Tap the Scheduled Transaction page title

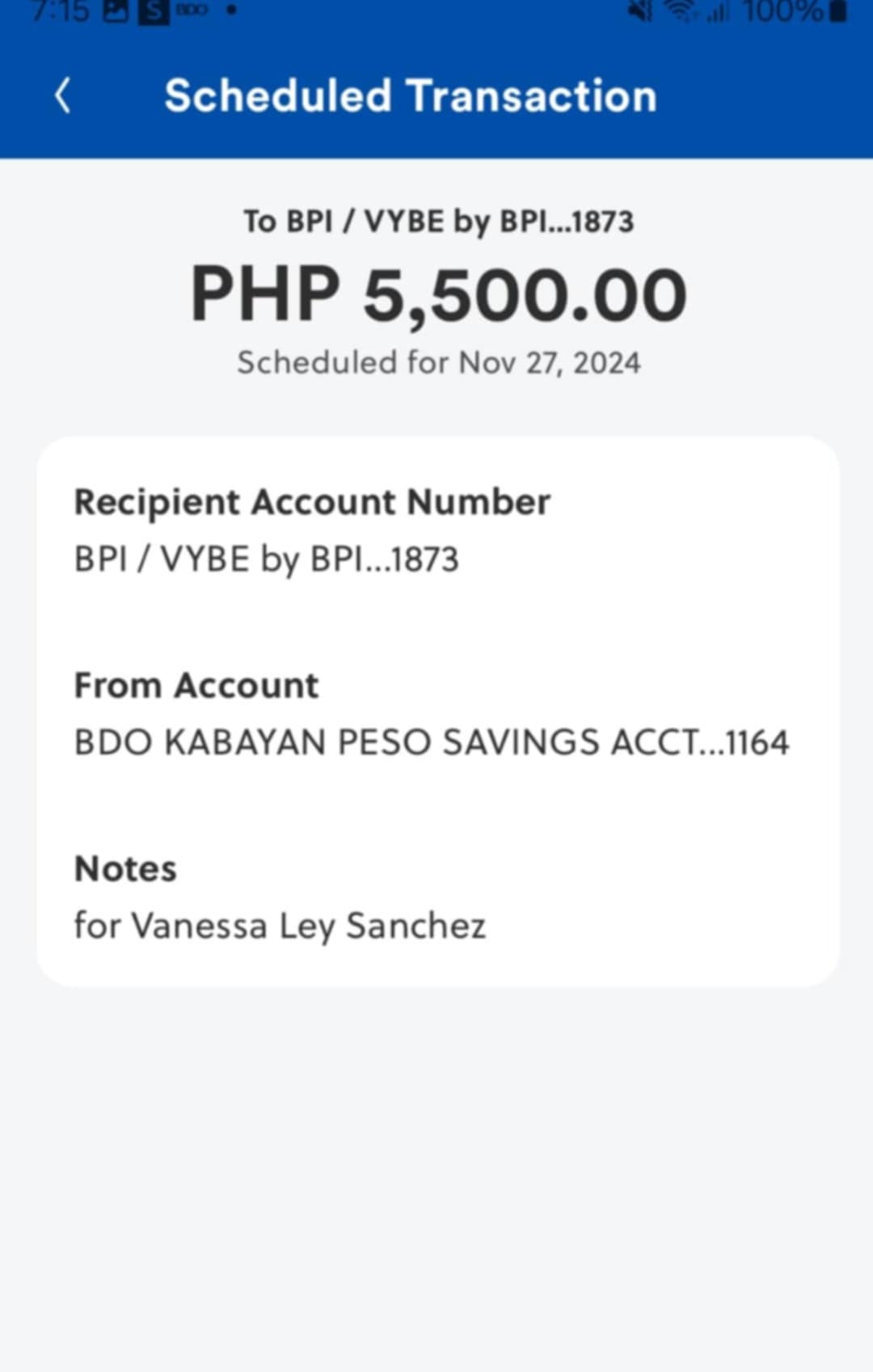click(411, 95)
